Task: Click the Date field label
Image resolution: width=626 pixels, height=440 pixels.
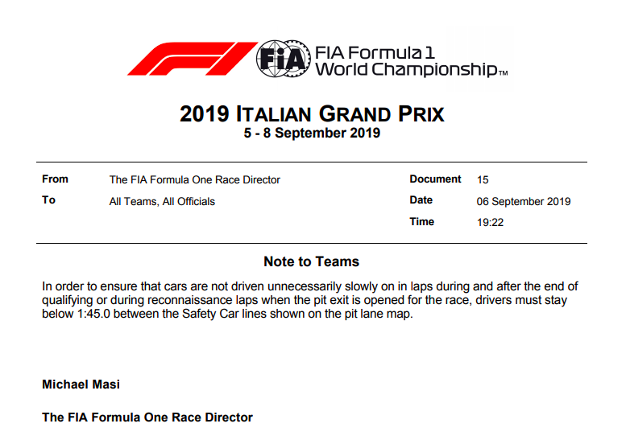Action: [421, 200]
